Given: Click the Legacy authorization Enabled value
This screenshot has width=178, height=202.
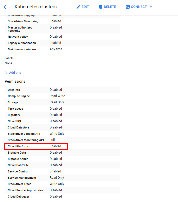Looking at the screenshot, I should pyautogui.click(x=55, y=43).
